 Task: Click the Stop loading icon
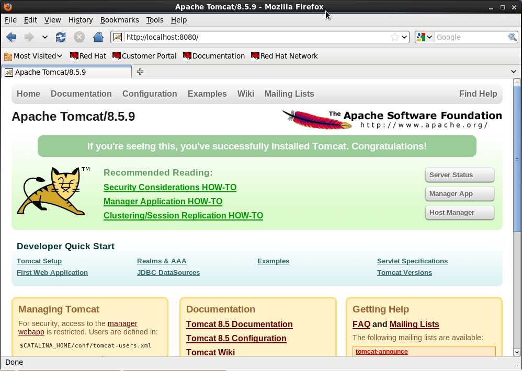coord(79,37)
